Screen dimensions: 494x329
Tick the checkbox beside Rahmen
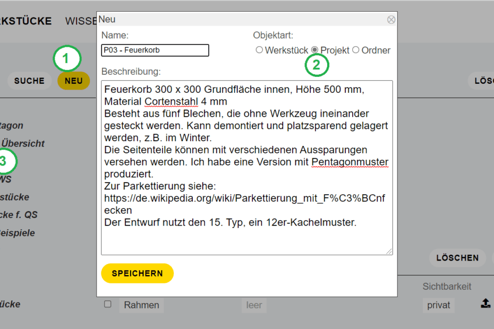click(x=108, y=304)
